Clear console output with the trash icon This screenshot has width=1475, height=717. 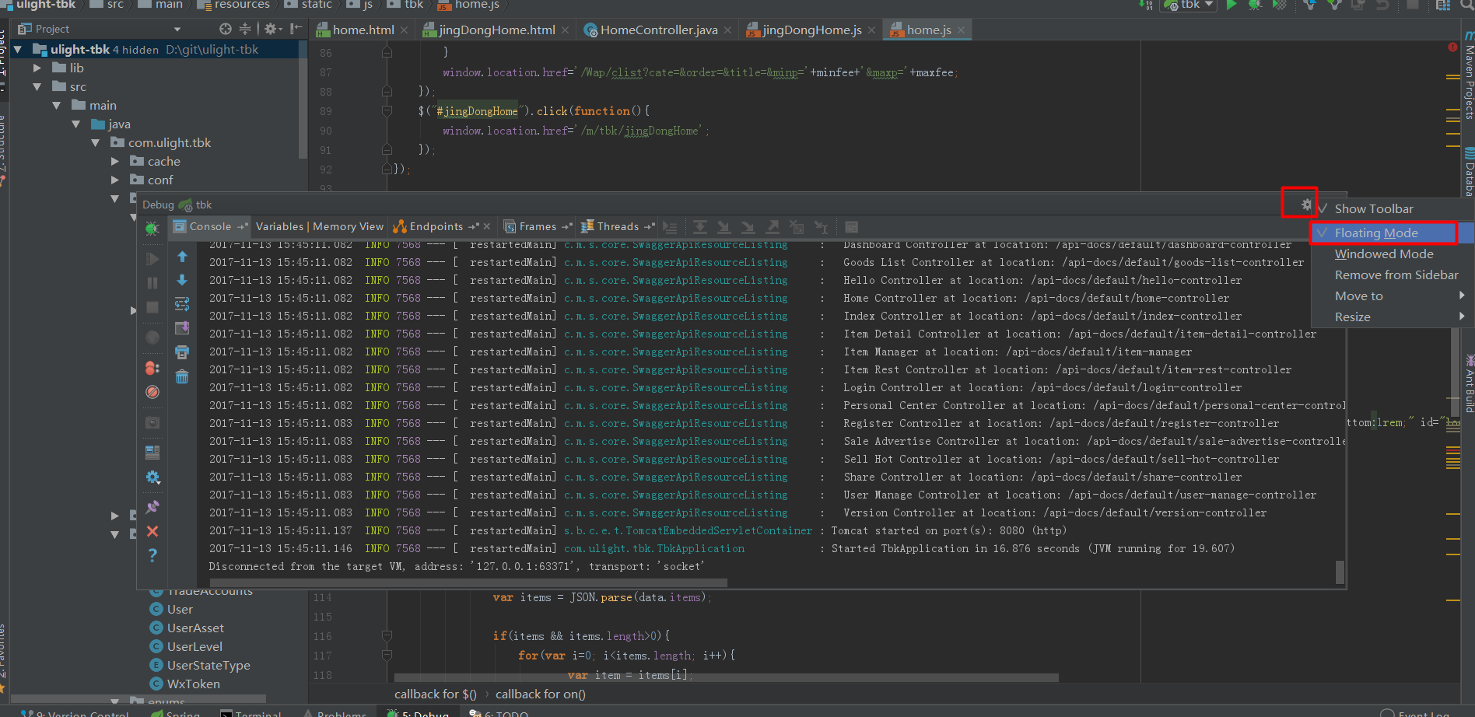tap(181, 376)
